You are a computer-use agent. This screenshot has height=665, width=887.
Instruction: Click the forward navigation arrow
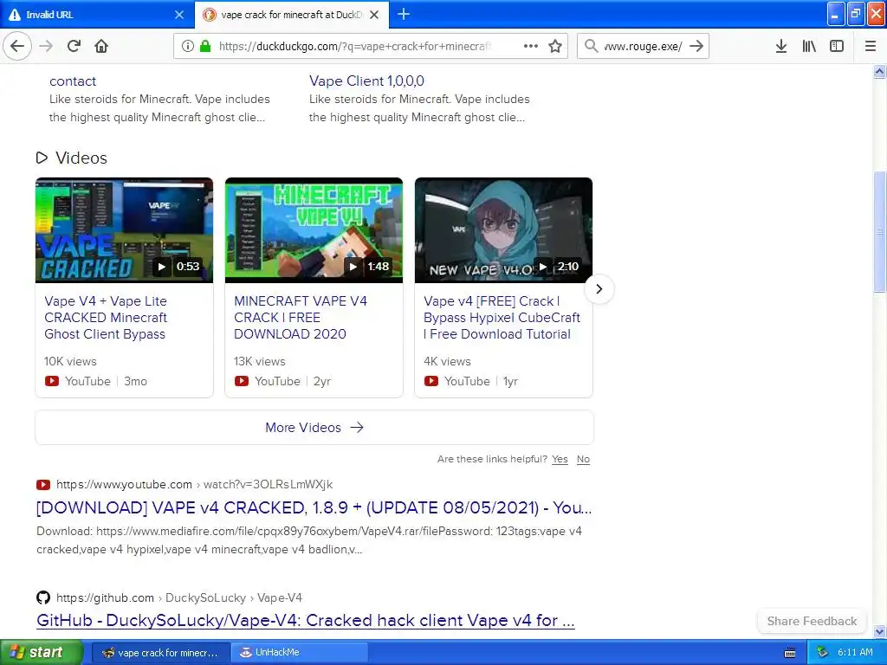[x=46, y=46]
